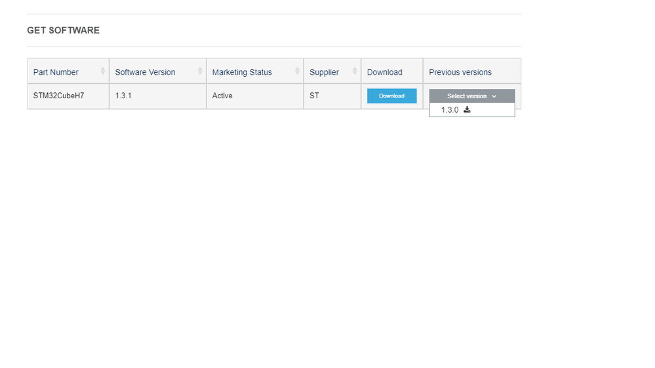
Task: Click the Download column header text
Action: [x=384, y=72]
